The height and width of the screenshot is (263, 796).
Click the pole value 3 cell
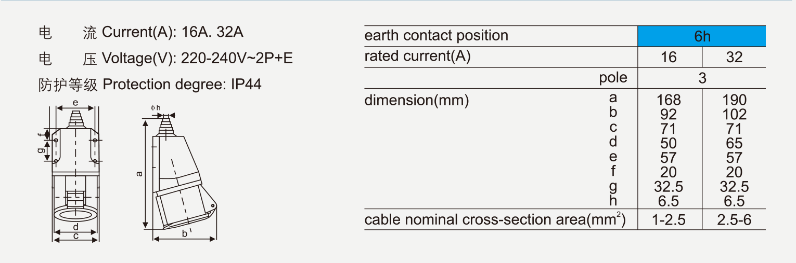(x=702, y=78)
